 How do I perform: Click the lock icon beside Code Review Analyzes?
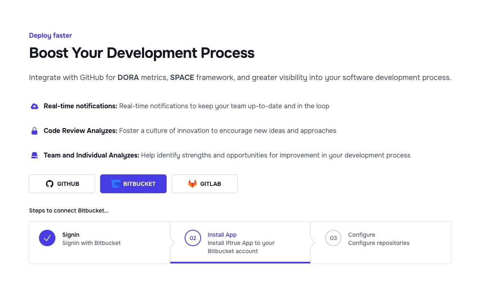coord(34,131)
